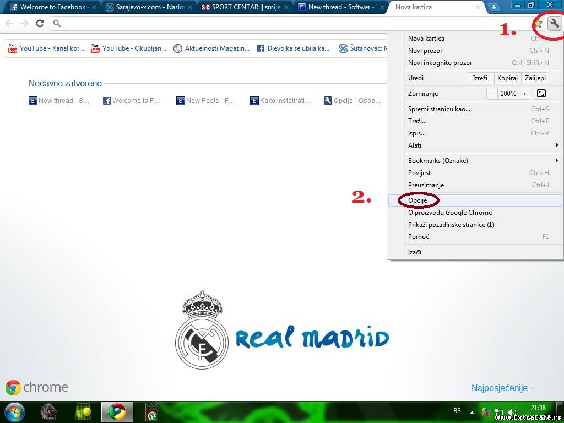This screenshot has width=564, height=423.
Task: Click the Zalijepi button
Action: point(535,78)
